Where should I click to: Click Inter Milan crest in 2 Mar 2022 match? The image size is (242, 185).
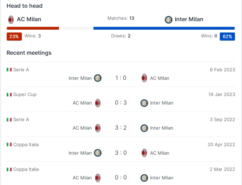(144, 178)
